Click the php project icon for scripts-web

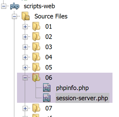click(x=15, y=6)
